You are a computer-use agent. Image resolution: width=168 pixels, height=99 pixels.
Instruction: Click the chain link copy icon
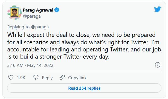pos(62,77)
